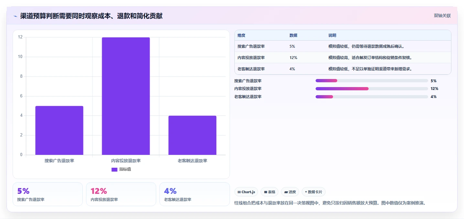Click the 5% value after the progress bar

[433, 81]
